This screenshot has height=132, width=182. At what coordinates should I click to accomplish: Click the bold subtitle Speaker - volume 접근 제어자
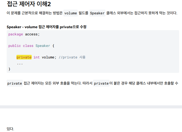click(47, 27)
